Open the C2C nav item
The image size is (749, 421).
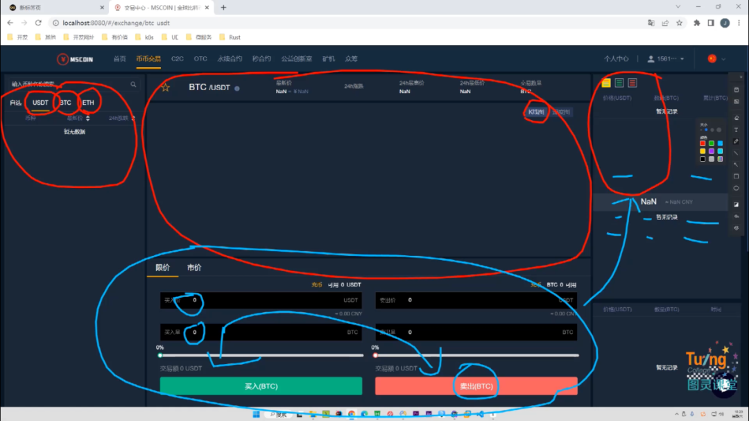[x=178, y=59]
